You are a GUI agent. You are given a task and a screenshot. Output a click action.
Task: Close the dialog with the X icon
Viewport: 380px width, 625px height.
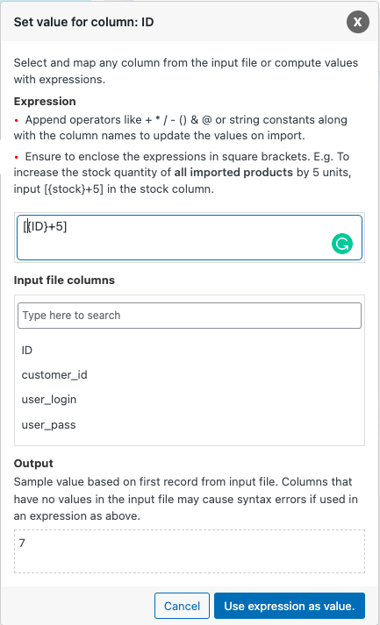click(x=358, y=22)
